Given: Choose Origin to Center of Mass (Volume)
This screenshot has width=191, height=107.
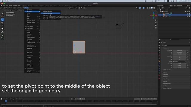Looking at the screenshot, I should (50, 19).
